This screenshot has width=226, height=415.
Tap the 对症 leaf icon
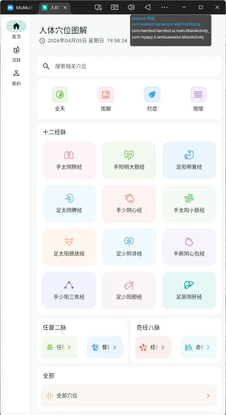tap(152, 95)
